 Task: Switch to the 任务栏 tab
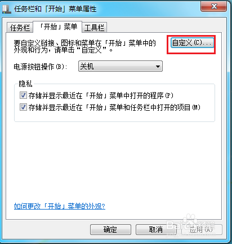(20, 28)
